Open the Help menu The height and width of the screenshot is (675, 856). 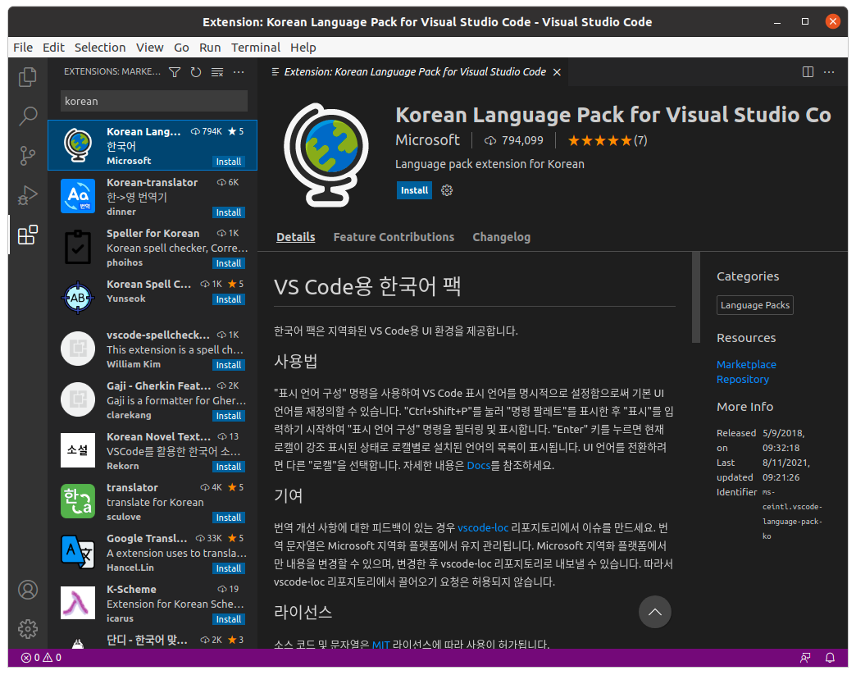pos(303,48)
